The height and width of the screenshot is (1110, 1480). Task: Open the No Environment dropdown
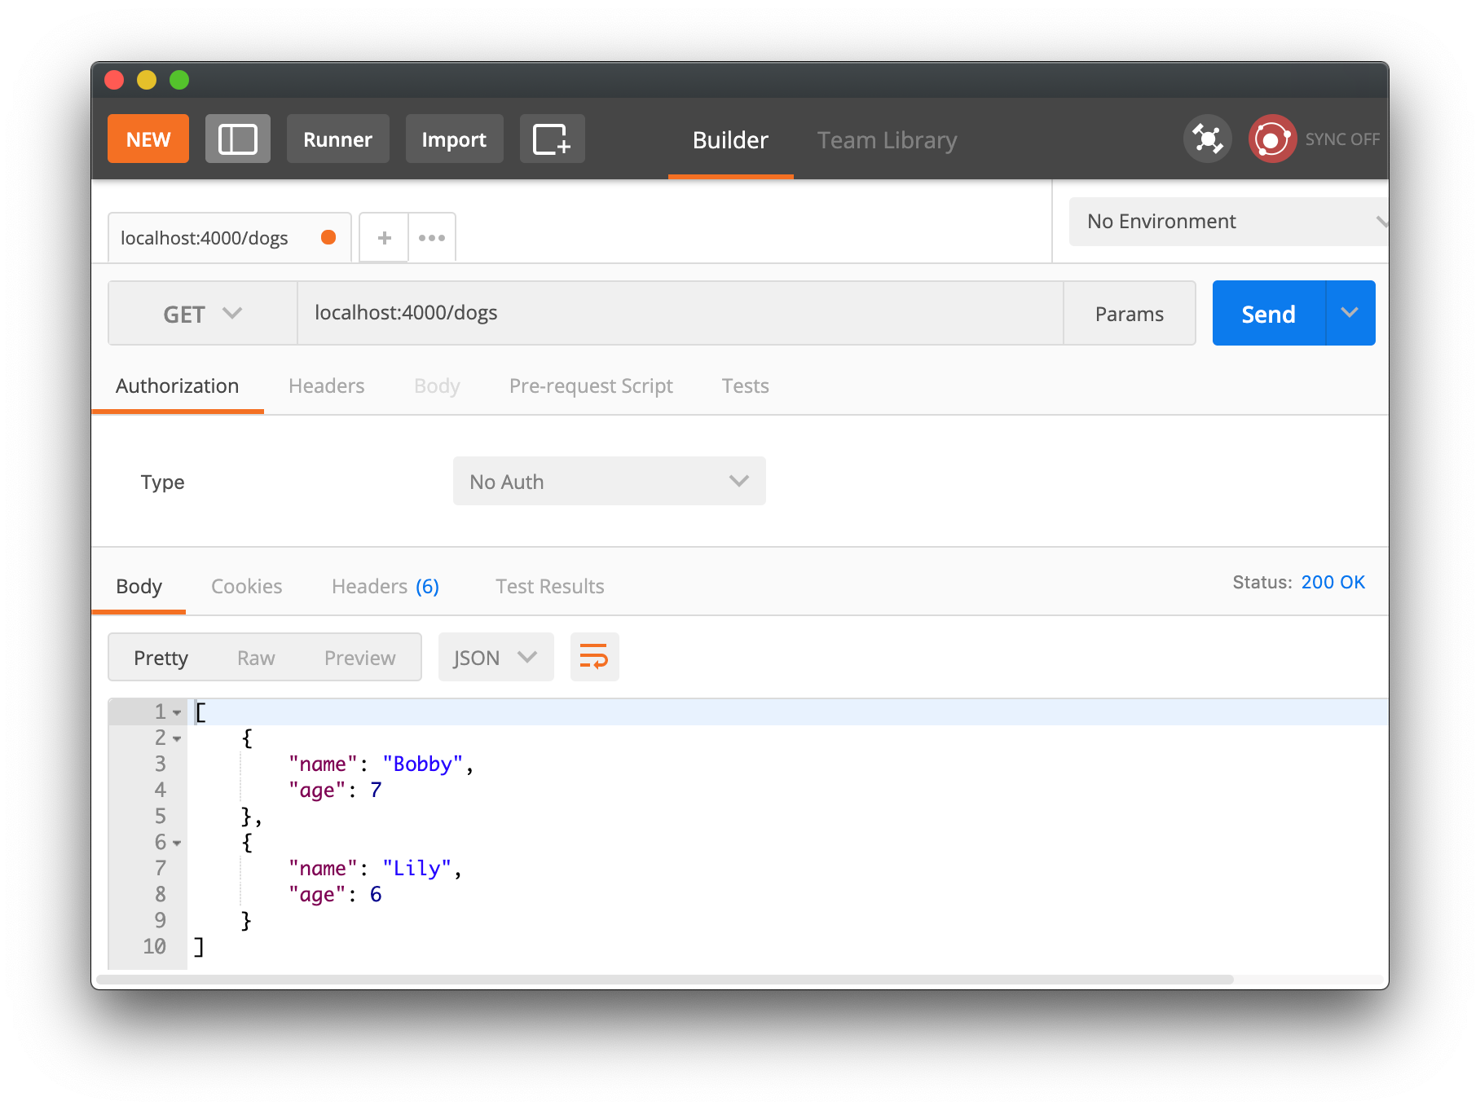point(1229,222)
